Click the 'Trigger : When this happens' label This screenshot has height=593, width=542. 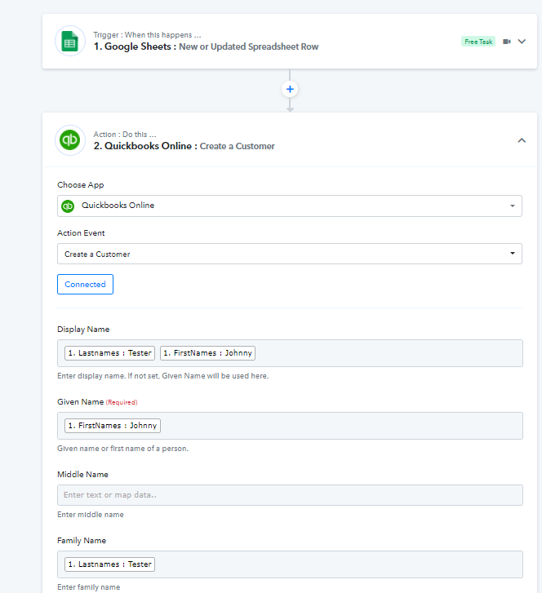click(x=147, y=35)
